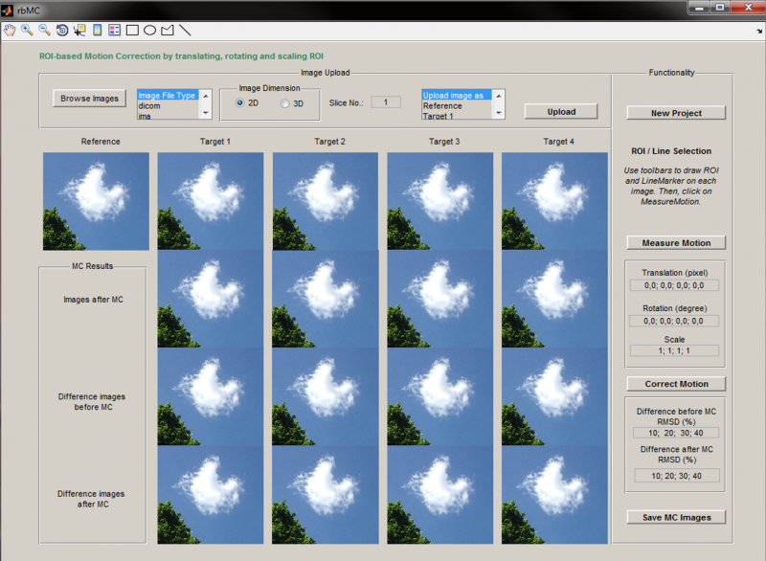Click the Slice No. input field
The height and width of the screenshot is (561, 766).
[x=386, y=102]
